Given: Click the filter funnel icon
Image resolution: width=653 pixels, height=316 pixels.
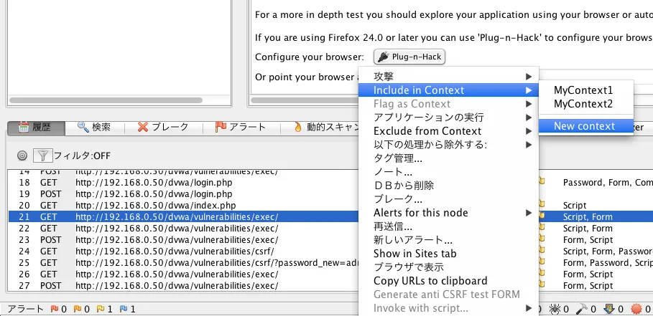Looking at the screenshot, I should coord(43,155).
